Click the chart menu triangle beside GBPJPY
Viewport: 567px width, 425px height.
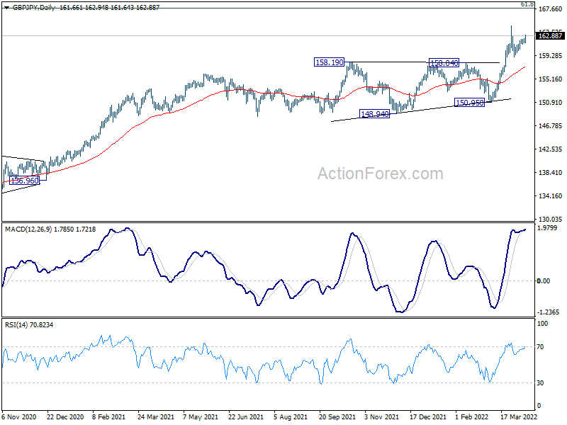(6, 8)
